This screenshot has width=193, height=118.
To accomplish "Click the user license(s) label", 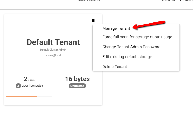I will pos(32,86).
